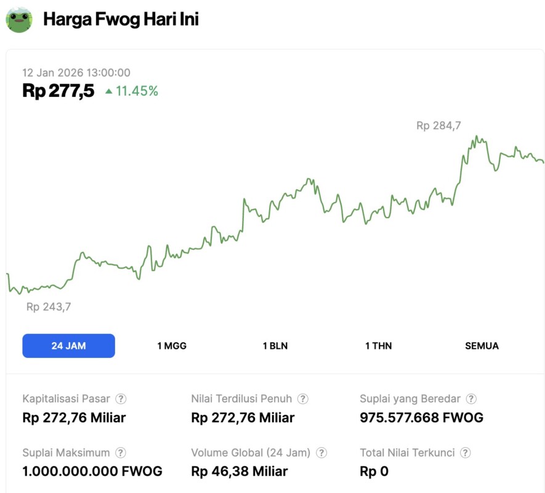Screen dimensions: 545x493
Task: Click help icon next to Kapitalisasi Pasar
Action: tap(121, 399)
